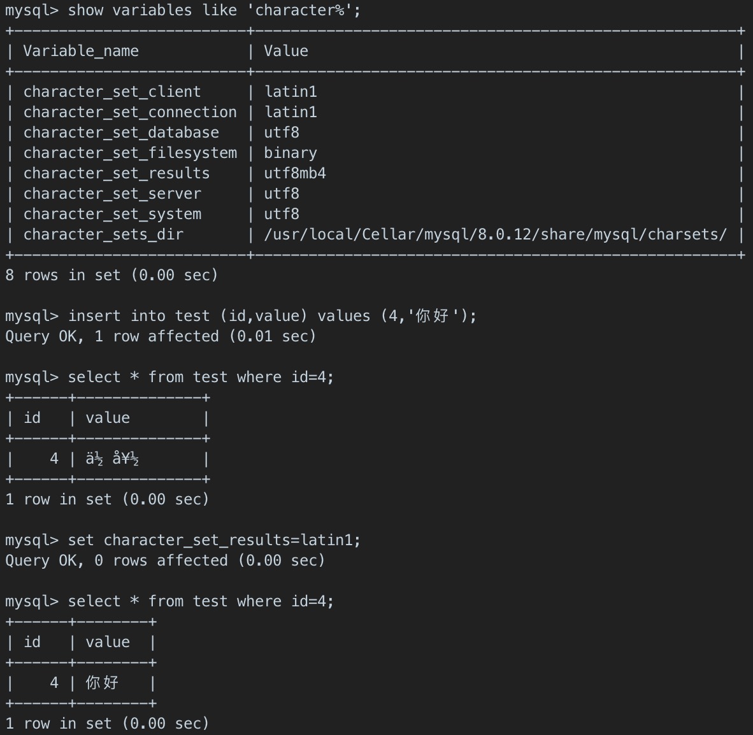The image size is (753, 735).
Task: Click the Variable_name column header
Action: coord(81,51)
